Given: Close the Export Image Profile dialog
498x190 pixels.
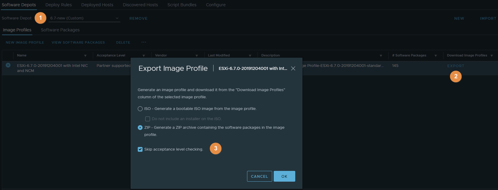Looking at the screenshot, I should point(293,68).
